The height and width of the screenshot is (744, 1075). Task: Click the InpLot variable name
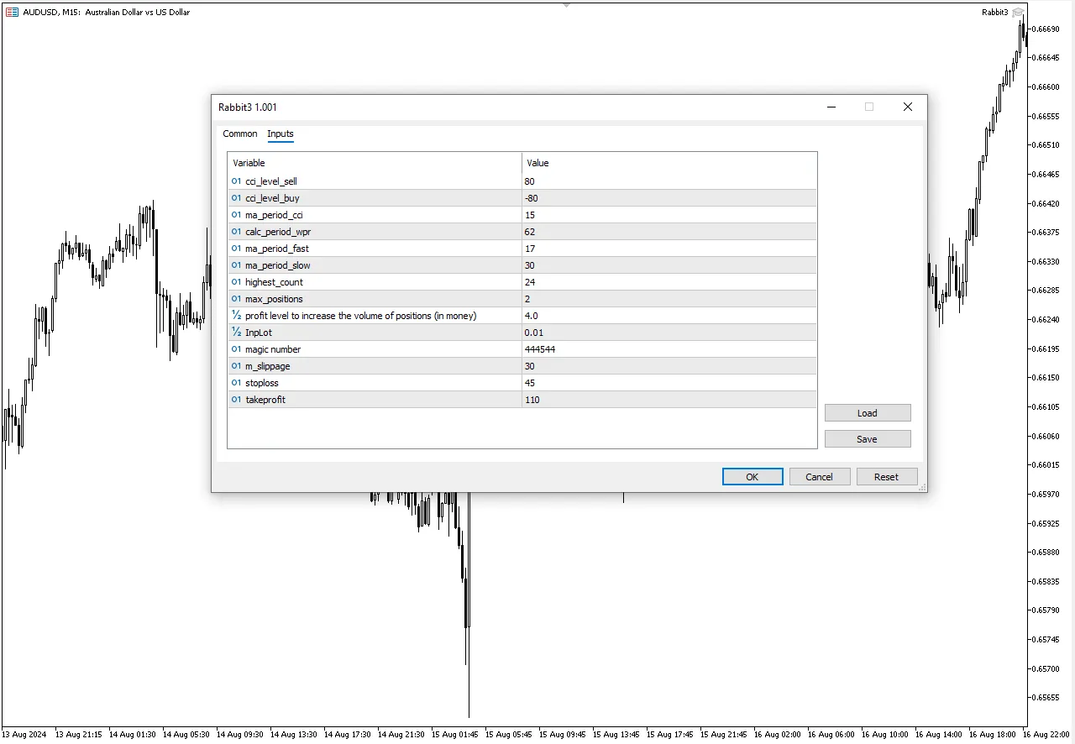tap(259, 333)
